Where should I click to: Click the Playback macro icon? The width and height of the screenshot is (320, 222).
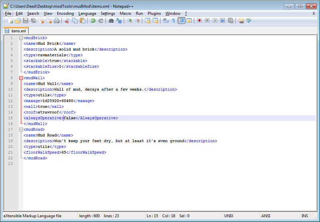tap(215, 21)
